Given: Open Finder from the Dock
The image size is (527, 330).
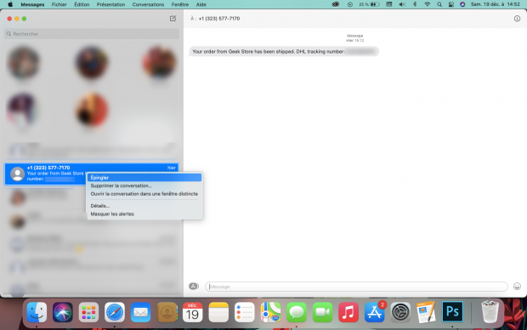Looking at the screenshot, I should tap(37, 312).
